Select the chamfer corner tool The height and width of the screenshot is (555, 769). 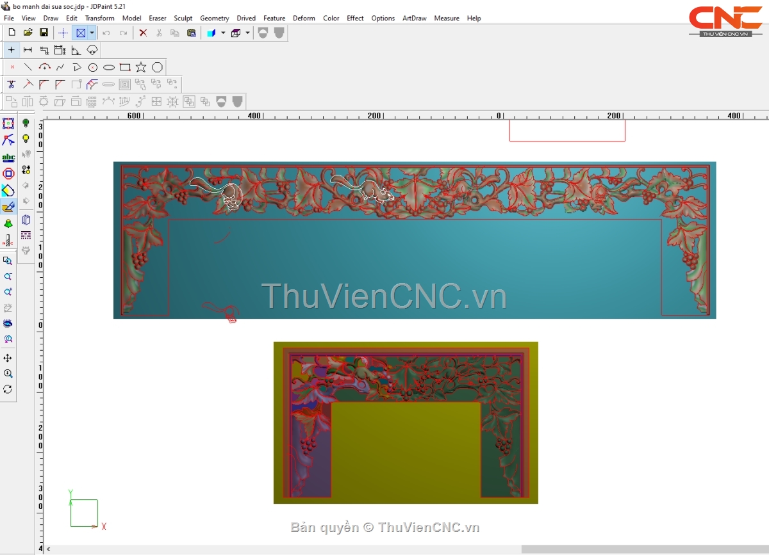[60, 84]
